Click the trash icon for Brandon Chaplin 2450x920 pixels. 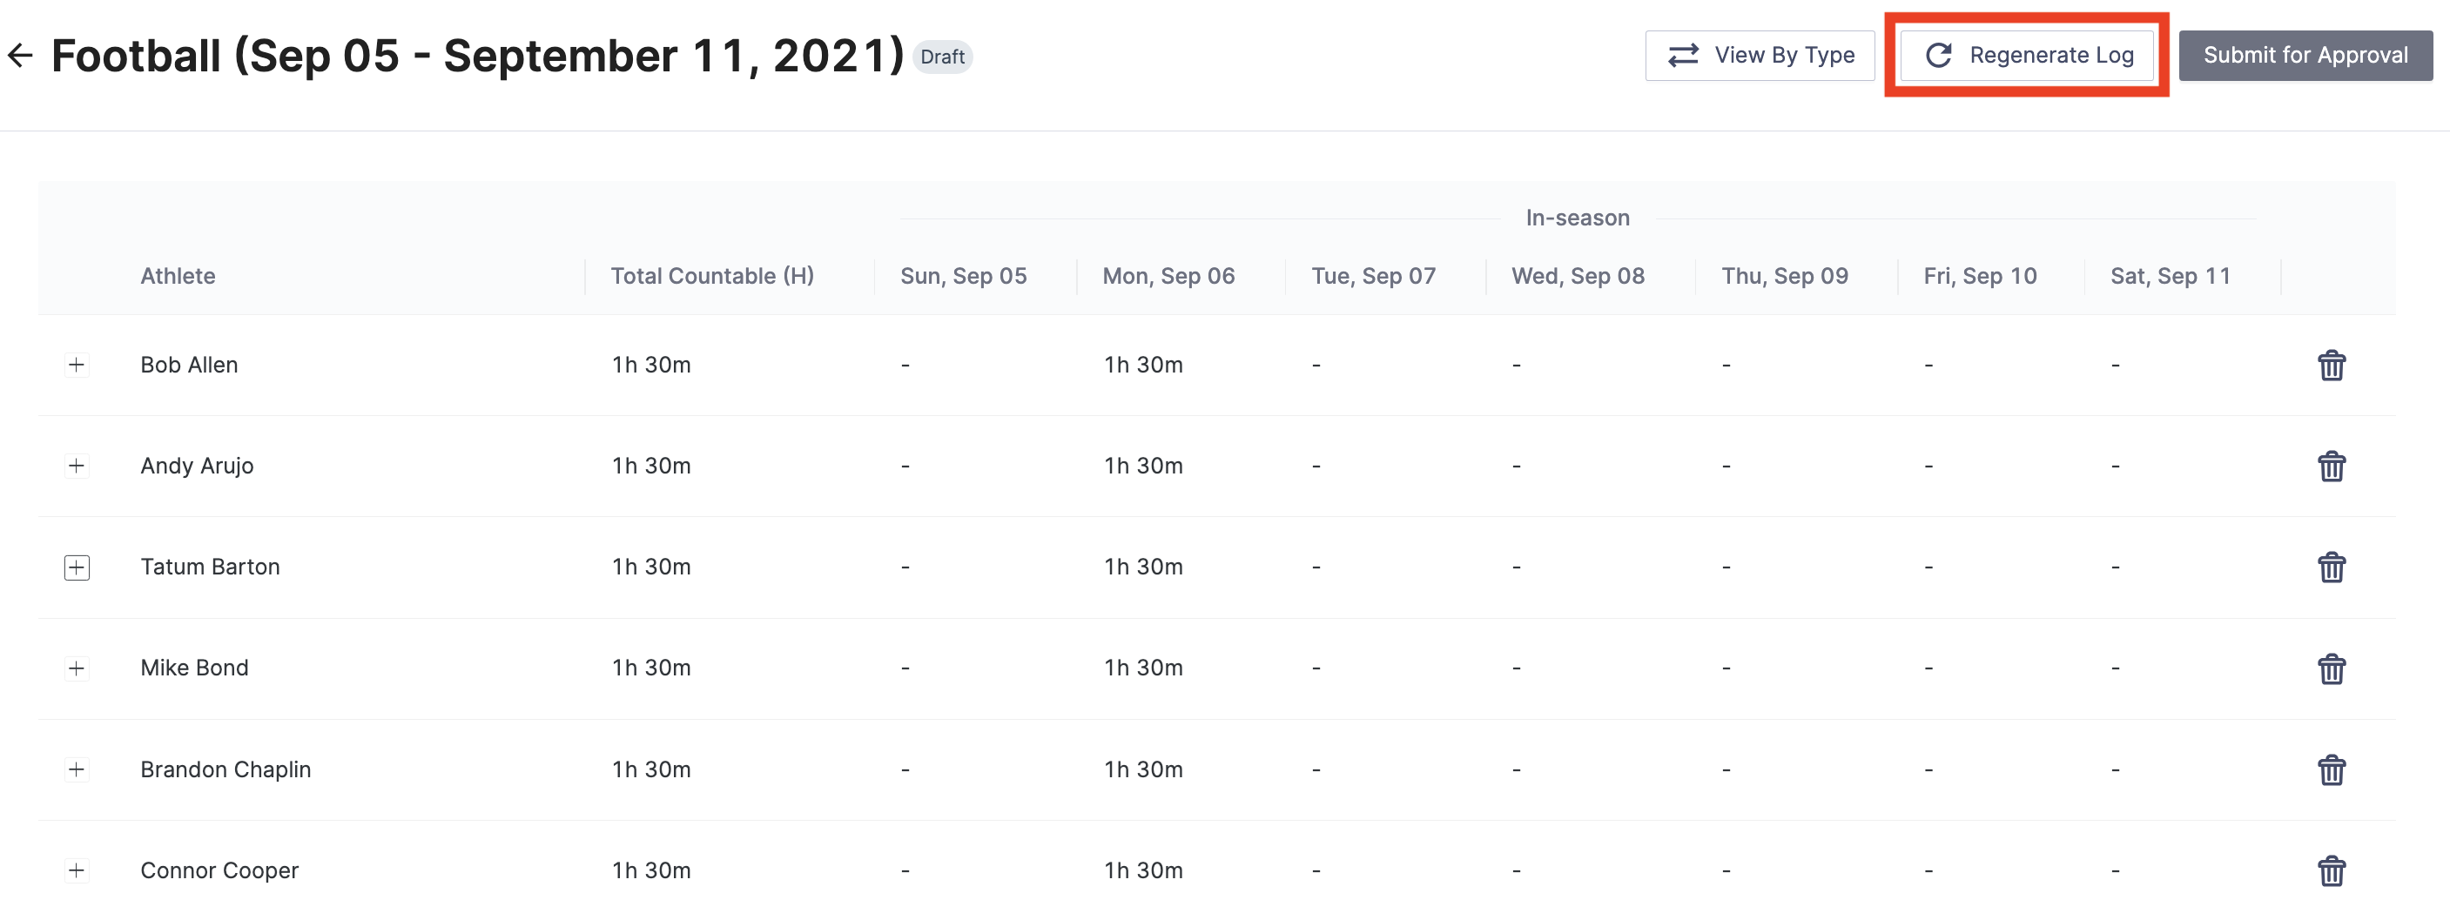pyautogui.click(x=2332, y=769)
